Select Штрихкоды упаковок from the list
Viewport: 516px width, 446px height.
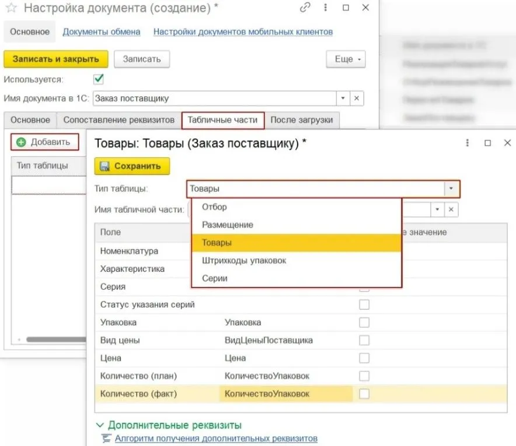[244, 261]
